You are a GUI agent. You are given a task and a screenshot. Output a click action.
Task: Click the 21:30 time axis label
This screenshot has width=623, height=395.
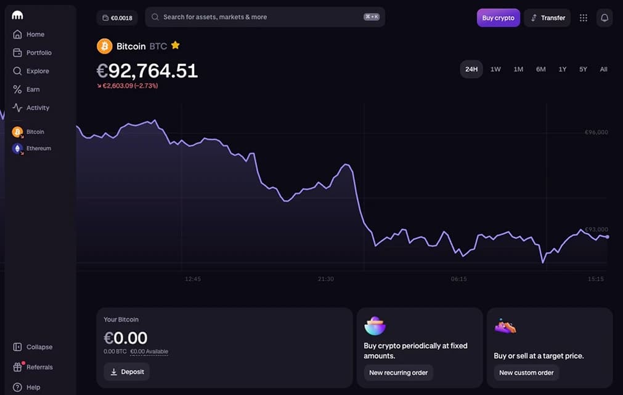point(326,279)
